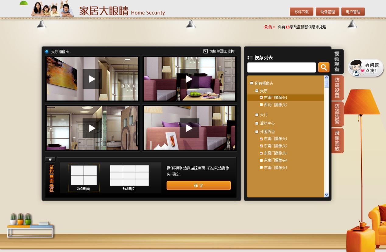Enable the 东南门摄像头4 checkbox
The height and width of the screenshot is (252, 386).
(x=261, y=160)
